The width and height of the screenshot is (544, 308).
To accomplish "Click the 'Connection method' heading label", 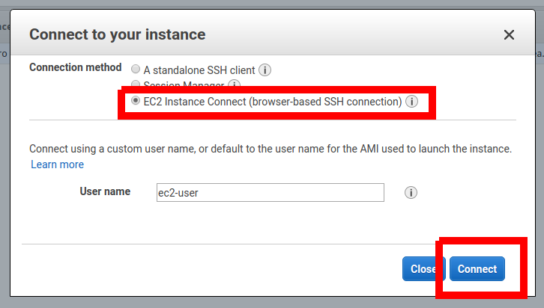I will click(x=75, y=67).
